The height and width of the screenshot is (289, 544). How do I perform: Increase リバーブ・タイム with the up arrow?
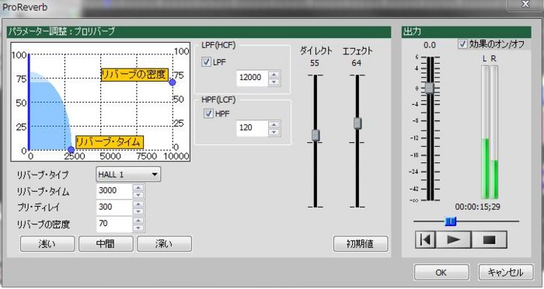[x=138, y=187]
